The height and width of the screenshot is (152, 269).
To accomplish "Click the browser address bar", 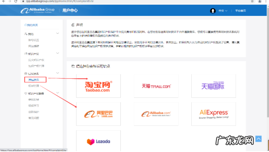I will coord(135,1).
